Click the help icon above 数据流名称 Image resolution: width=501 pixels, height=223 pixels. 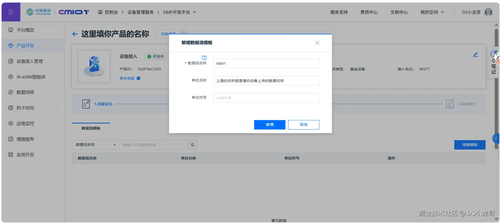click(204, 58)
